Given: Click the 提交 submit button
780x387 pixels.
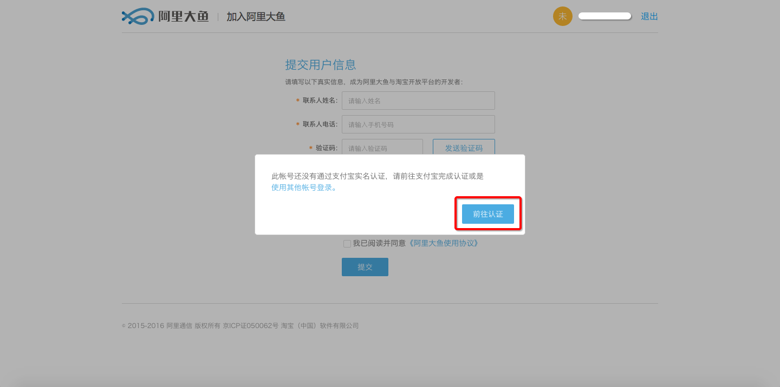Looking at the screenshot, I should pos(365,267).
